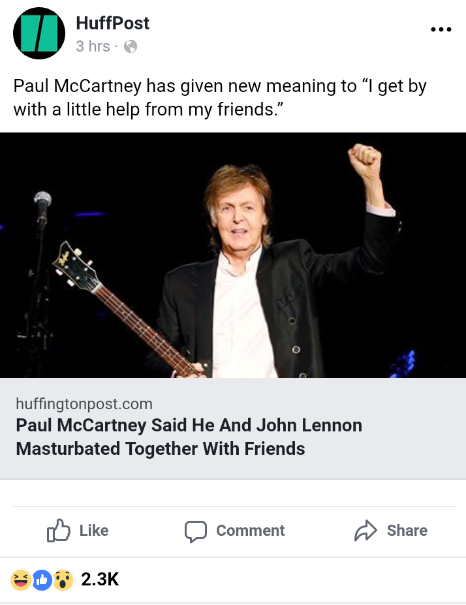The image size is (466, 605).
Task: Click the Like button label
Action: (94, 531)
